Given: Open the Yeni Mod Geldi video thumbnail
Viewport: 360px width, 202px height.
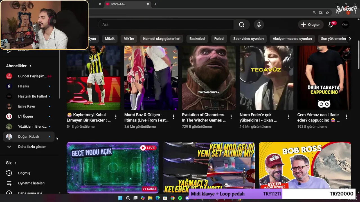Looking at the screenshot, I should [x=209, y=167].
